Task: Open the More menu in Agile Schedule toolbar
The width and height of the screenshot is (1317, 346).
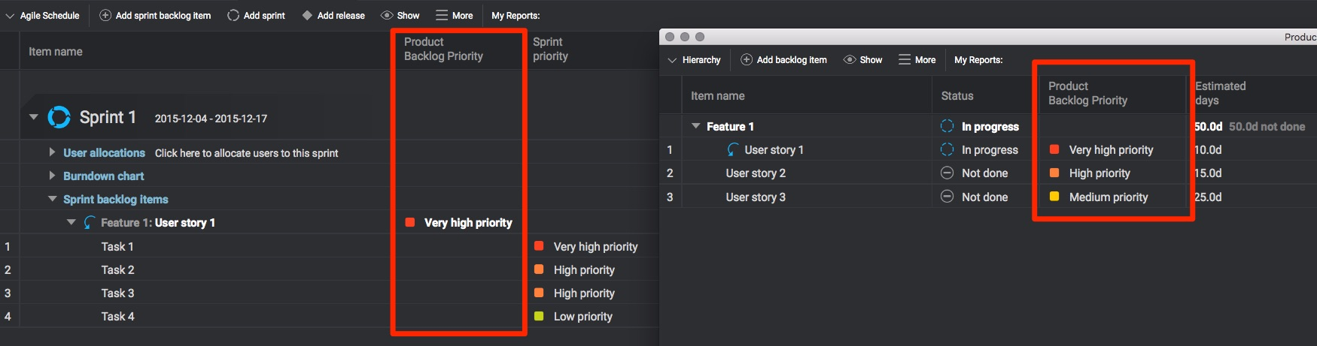Action: coord(454,15)
